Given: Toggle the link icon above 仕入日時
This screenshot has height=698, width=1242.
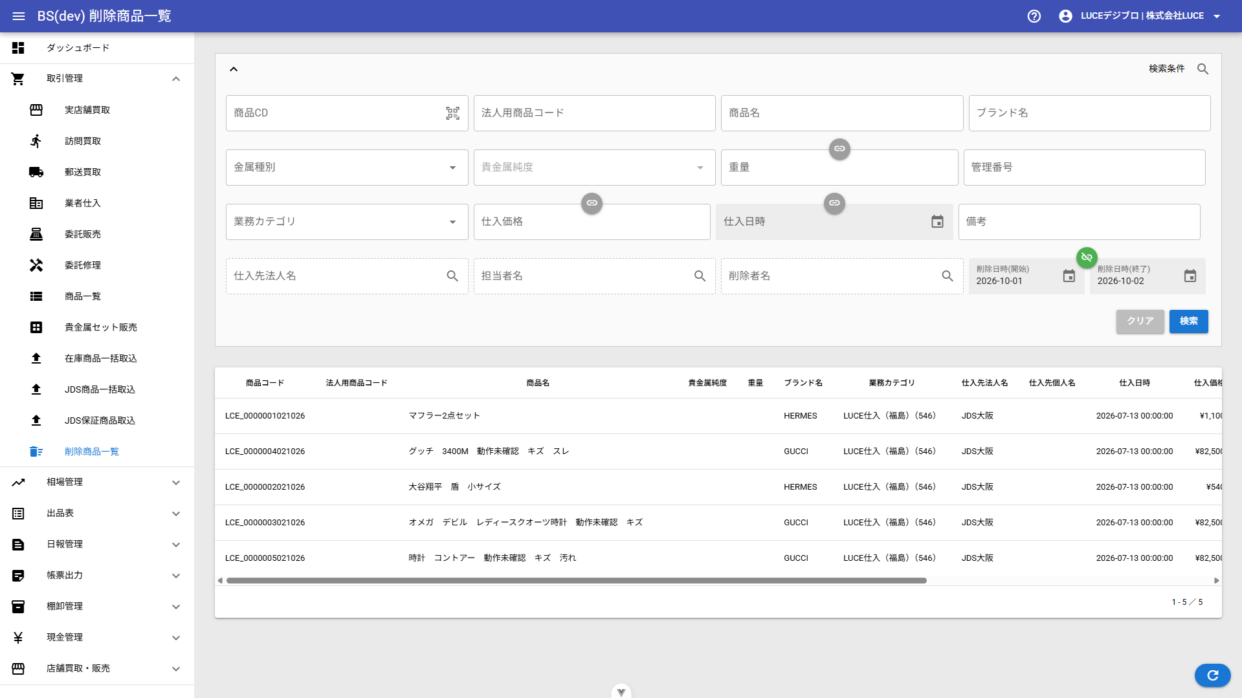Looking at the screenshot, I should pos(834,203).
